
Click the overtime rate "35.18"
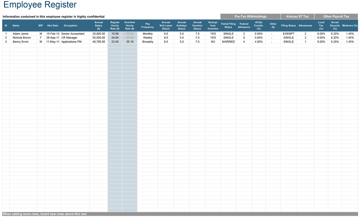[130, 42]
